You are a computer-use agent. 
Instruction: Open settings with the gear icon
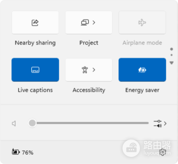(163, 152)
